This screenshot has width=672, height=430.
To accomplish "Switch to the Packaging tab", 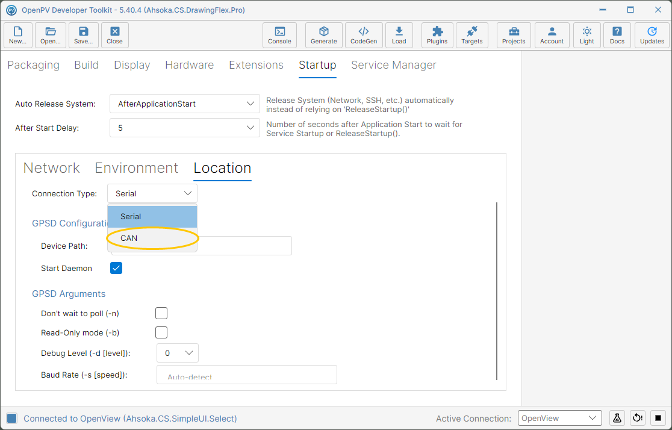I will click(x=34, y=64).
